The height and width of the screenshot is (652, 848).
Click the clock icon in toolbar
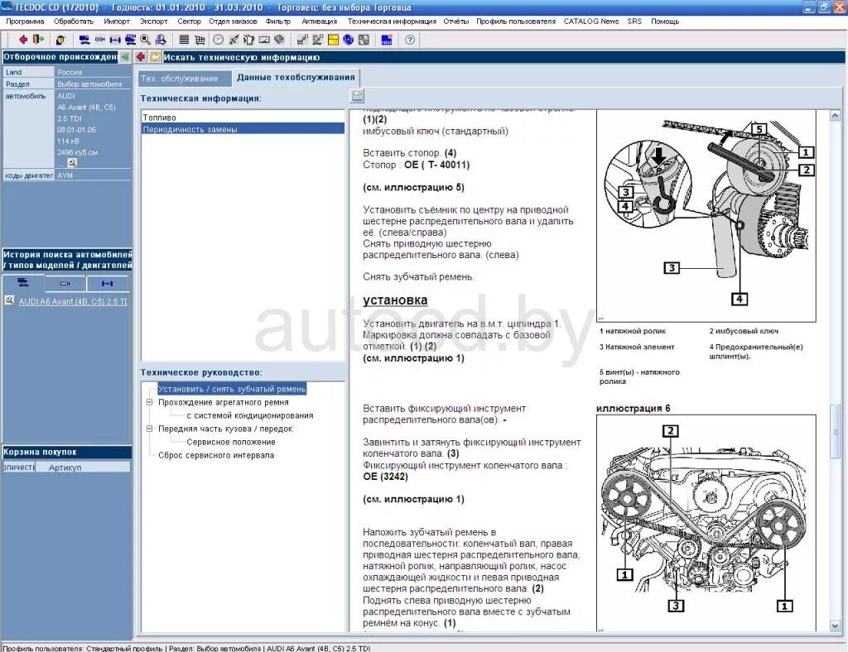(x=218, y=40)
